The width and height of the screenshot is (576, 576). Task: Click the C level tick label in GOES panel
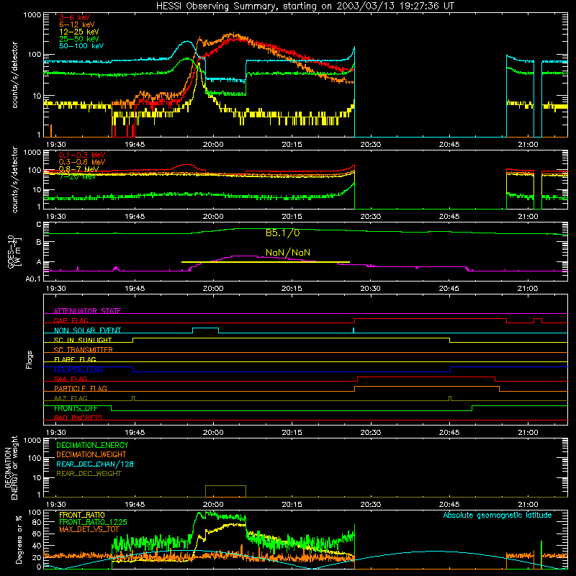pyautogui.click(x=39, y=225)
